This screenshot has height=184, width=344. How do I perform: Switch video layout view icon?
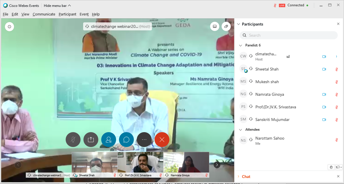214,27
